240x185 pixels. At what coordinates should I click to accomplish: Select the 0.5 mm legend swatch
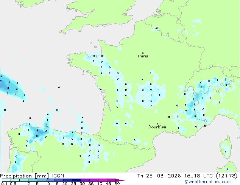15,180
